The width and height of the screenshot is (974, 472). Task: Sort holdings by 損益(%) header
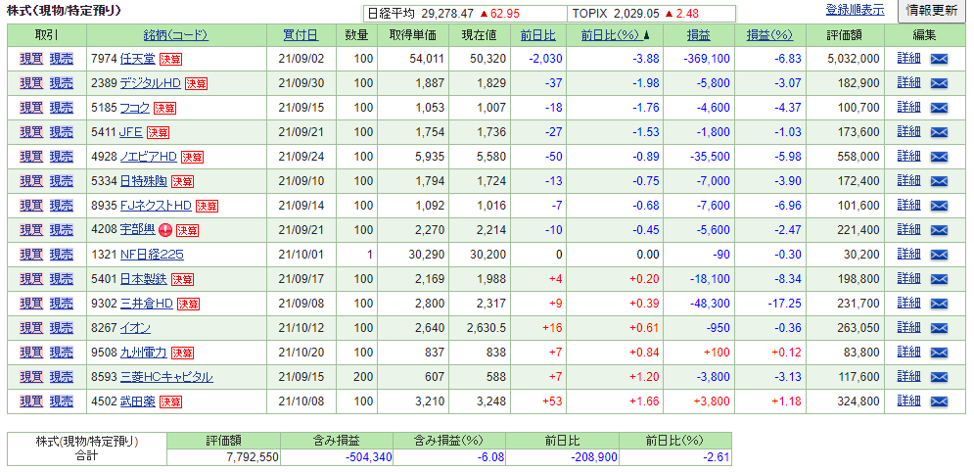(x=769, y=35)
